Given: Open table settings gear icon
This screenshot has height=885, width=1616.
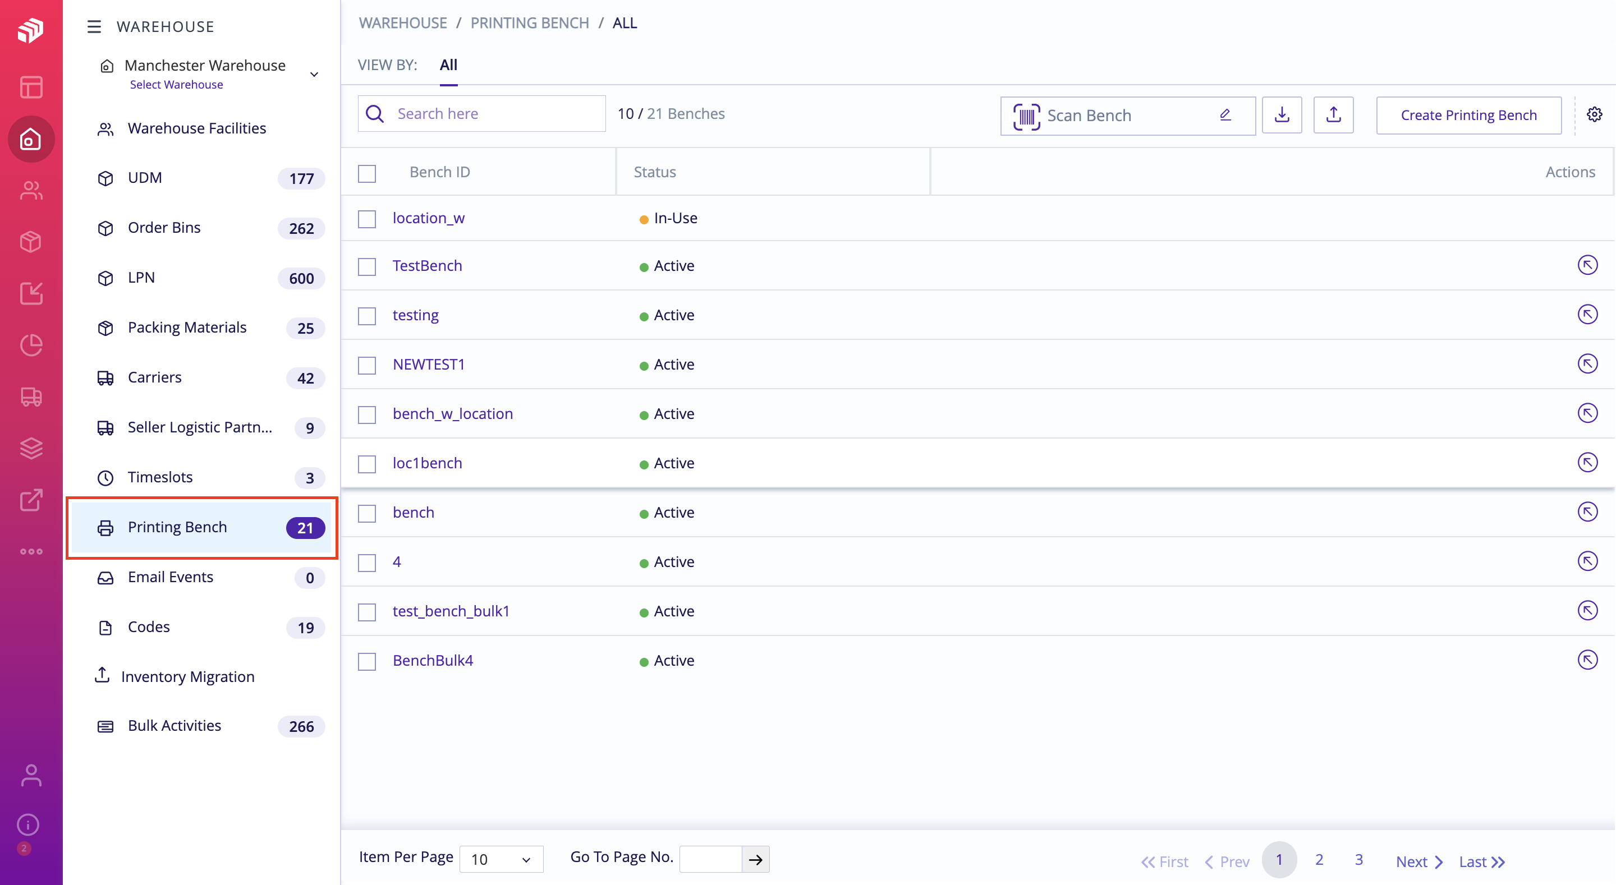Looking at the screenshot, I should pyautogui.click(x=1594, y=115).
